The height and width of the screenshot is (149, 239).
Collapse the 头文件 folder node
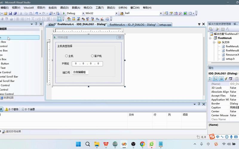[214, 42]
